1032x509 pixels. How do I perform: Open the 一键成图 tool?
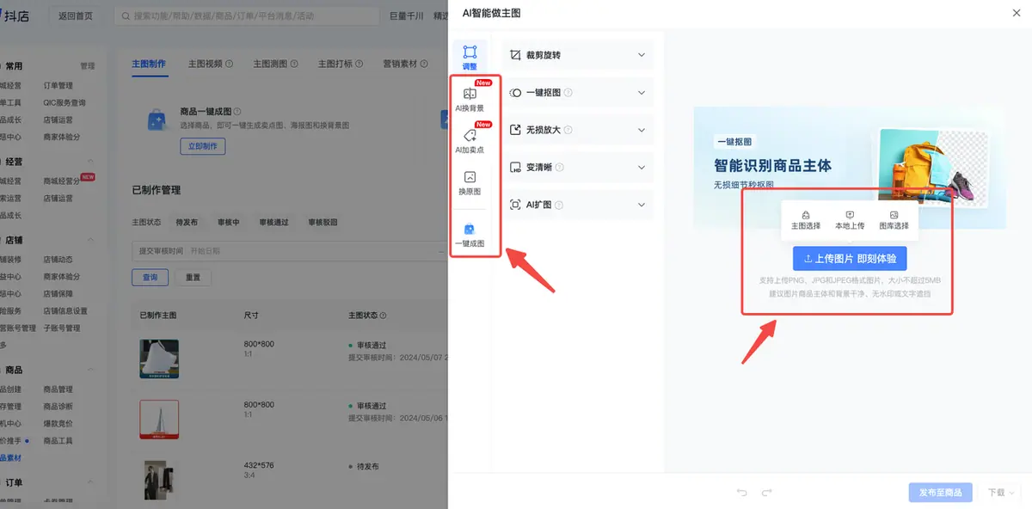(470, 235)
